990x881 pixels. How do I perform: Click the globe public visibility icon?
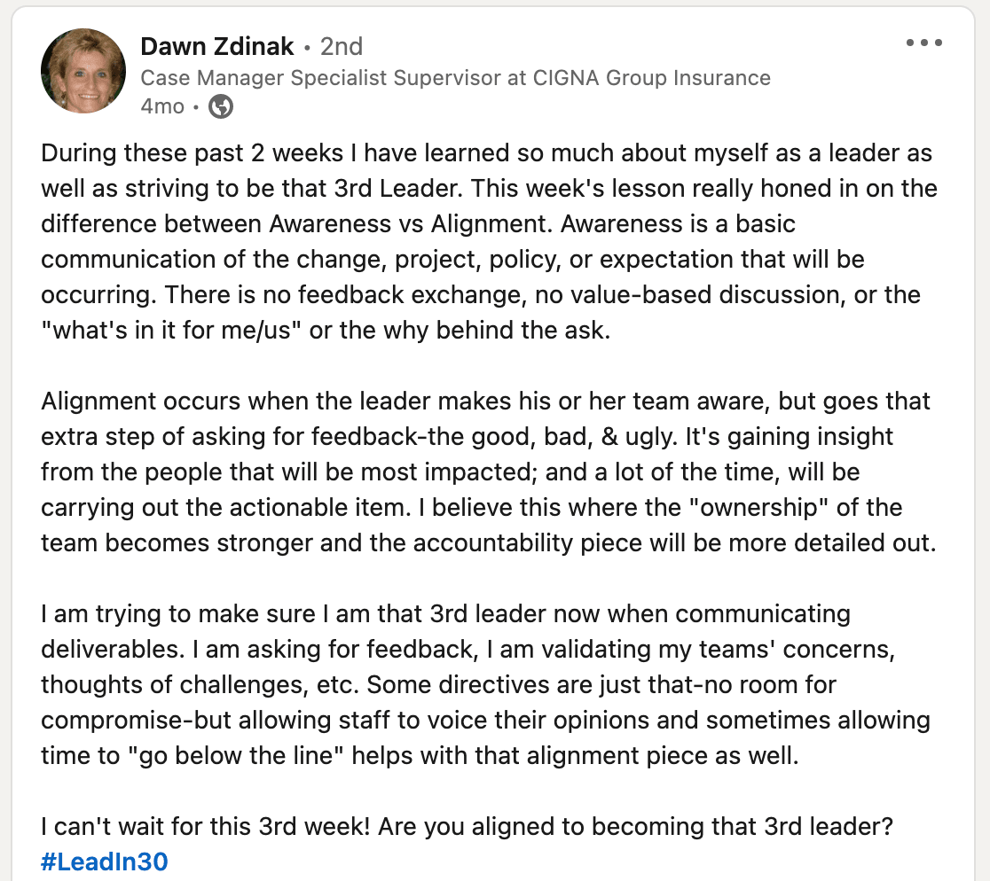220,106
